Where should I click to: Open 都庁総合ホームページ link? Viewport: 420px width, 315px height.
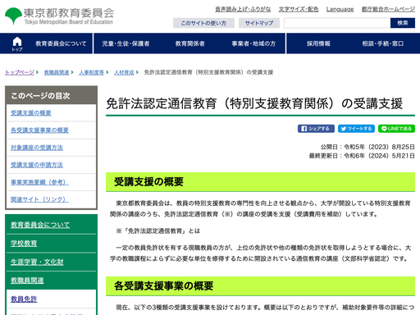click(x=388, y=9)
